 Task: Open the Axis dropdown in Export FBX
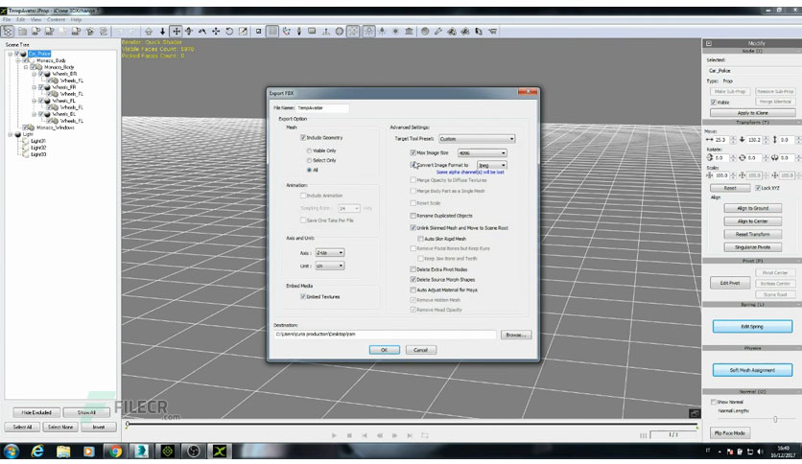click(329, 252)
